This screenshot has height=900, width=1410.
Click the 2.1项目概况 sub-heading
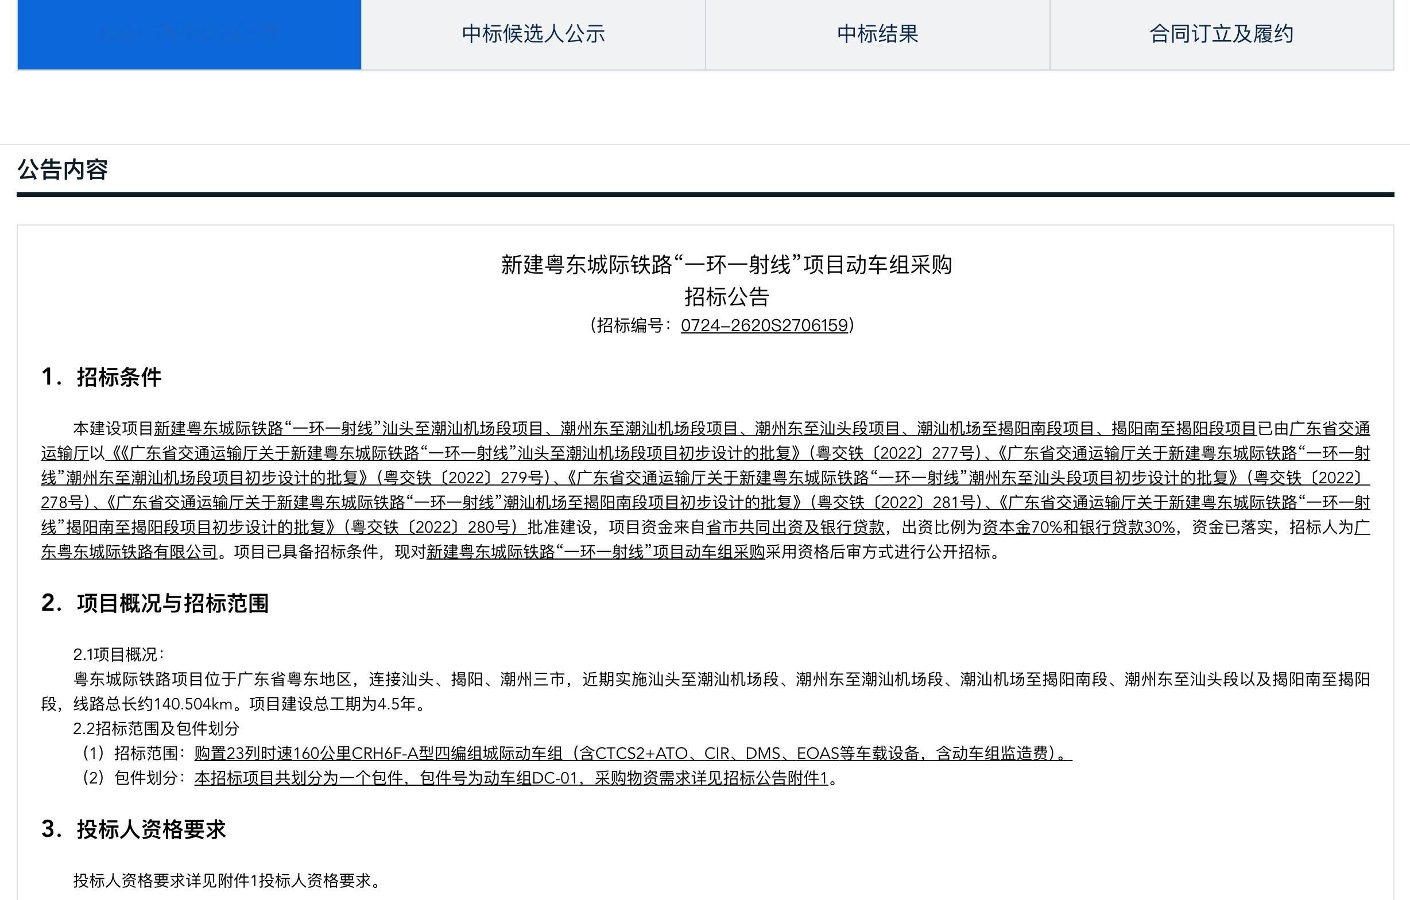coord(118,654)
